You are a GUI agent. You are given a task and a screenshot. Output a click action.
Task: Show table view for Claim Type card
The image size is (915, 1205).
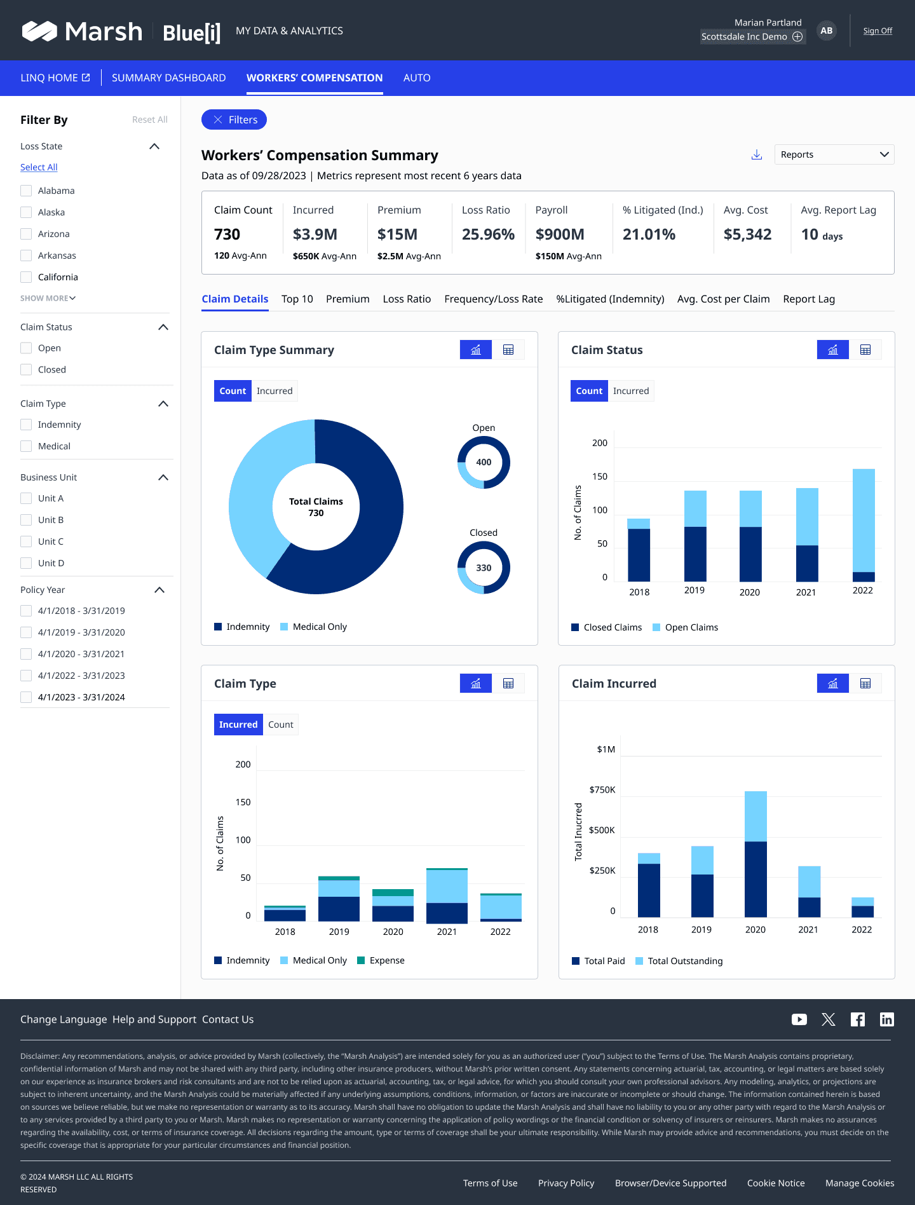pyautogui.click(x=508, y=683)
